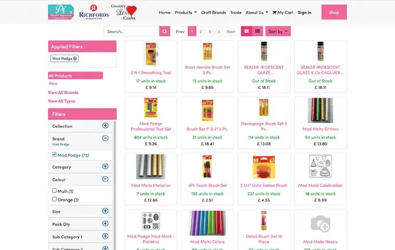
Task: Click the pink Shop button
Action: (x=334, y=12)
